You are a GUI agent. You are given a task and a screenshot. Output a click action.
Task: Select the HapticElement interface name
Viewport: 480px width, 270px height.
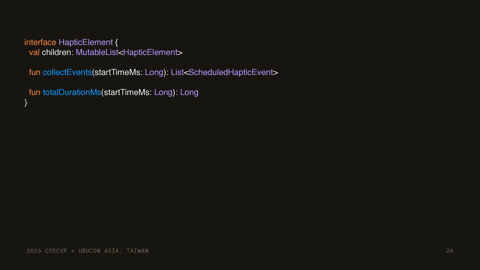[x=86, y=42]
